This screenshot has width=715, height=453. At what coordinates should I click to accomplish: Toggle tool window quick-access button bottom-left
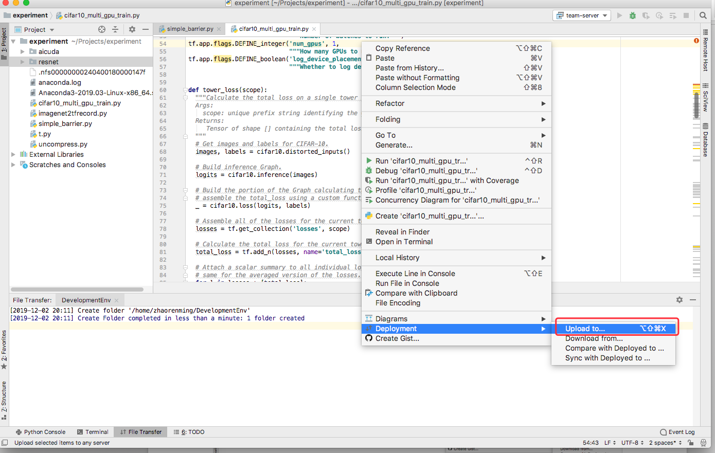pos(5,443)
